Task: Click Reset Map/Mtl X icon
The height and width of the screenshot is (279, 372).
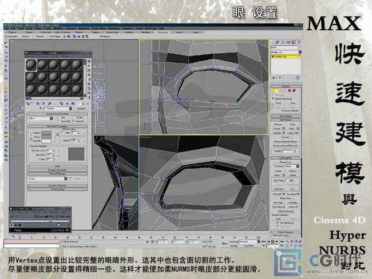Action: [43, 103]
